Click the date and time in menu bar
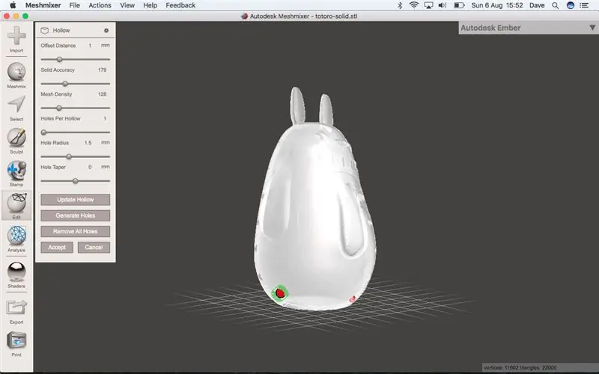 point(497,5)
